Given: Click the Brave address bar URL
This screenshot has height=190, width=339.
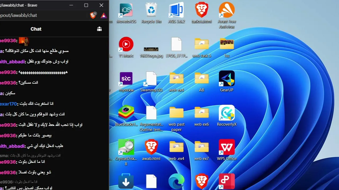Looking at the screenshot, I should 19,15.
